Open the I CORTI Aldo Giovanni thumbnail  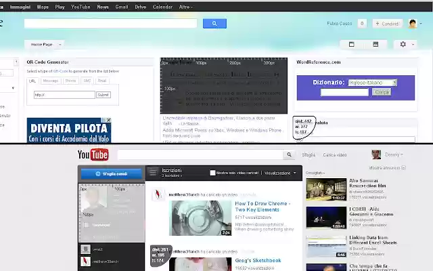pyautogui.click(x=326, y=218)
